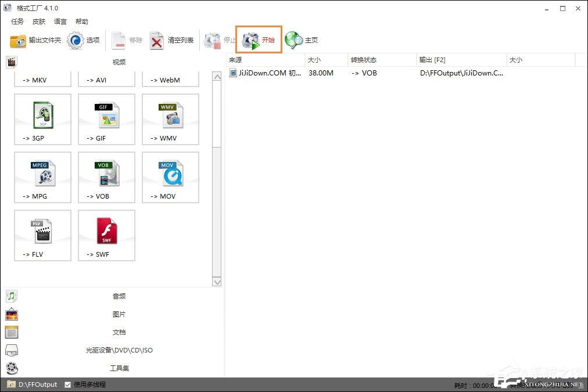Expand the 工具集 toolset section
The width and height of the screenshot is (588, 392).
pyautogui.click(x=119, y=368)
